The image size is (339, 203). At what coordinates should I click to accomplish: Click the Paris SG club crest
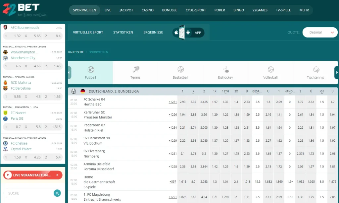tap(5, 118)
